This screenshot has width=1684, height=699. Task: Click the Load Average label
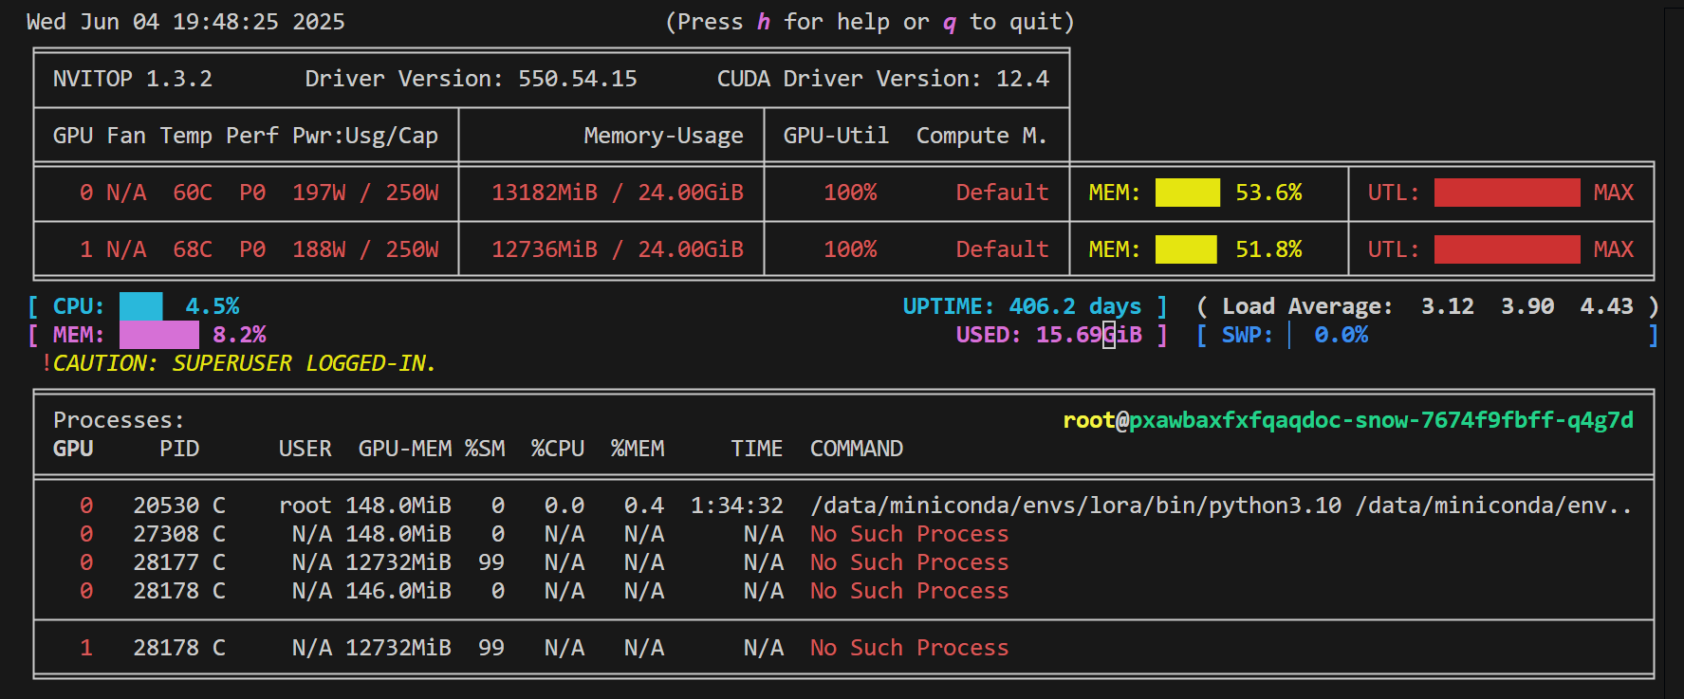click(1307, 306)
